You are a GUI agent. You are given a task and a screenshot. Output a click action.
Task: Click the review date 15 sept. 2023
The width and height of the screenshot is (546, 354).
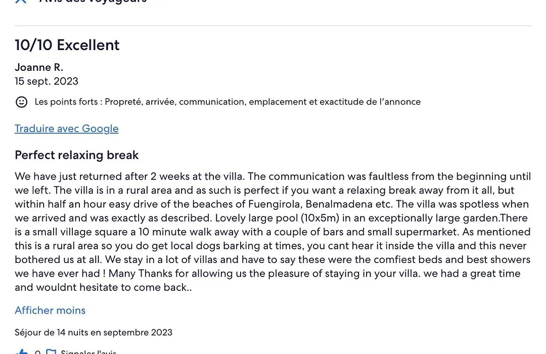(47, 81)
